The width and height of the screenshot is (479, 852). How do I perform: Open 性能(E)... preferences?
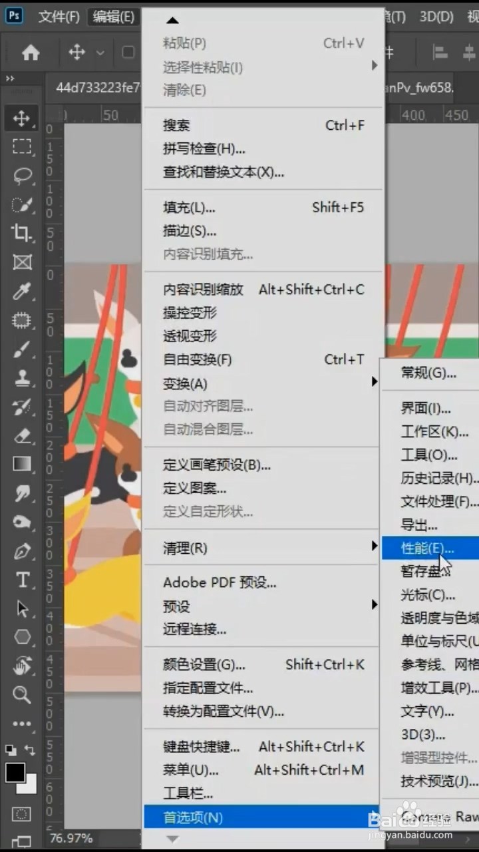430,548
